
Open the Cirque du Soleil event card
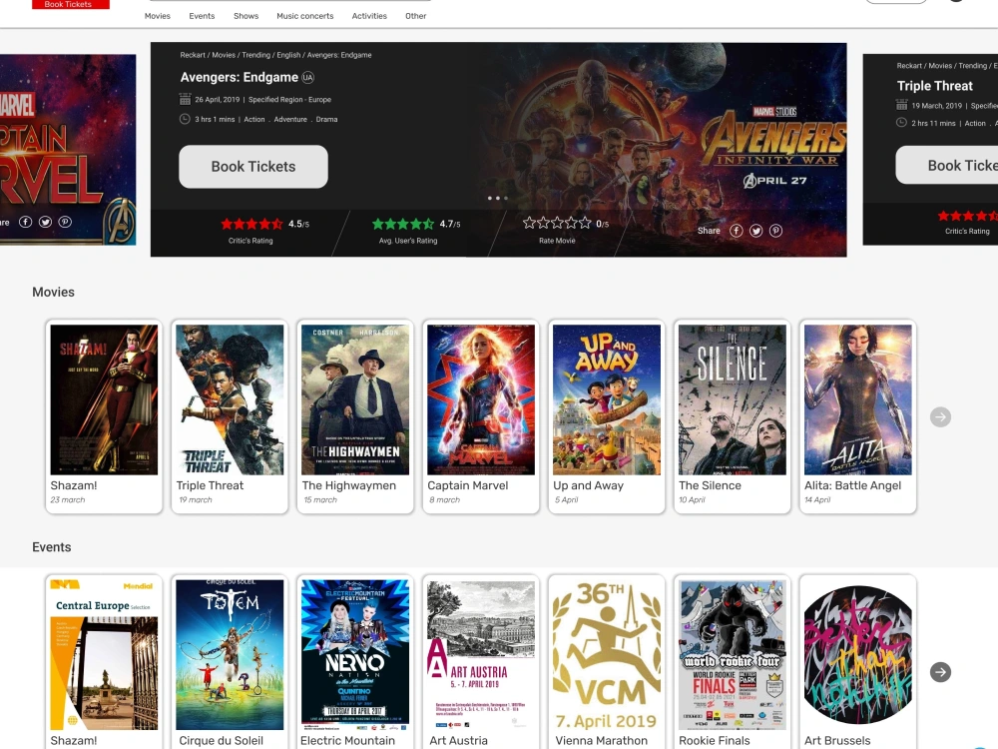point(230,662)
